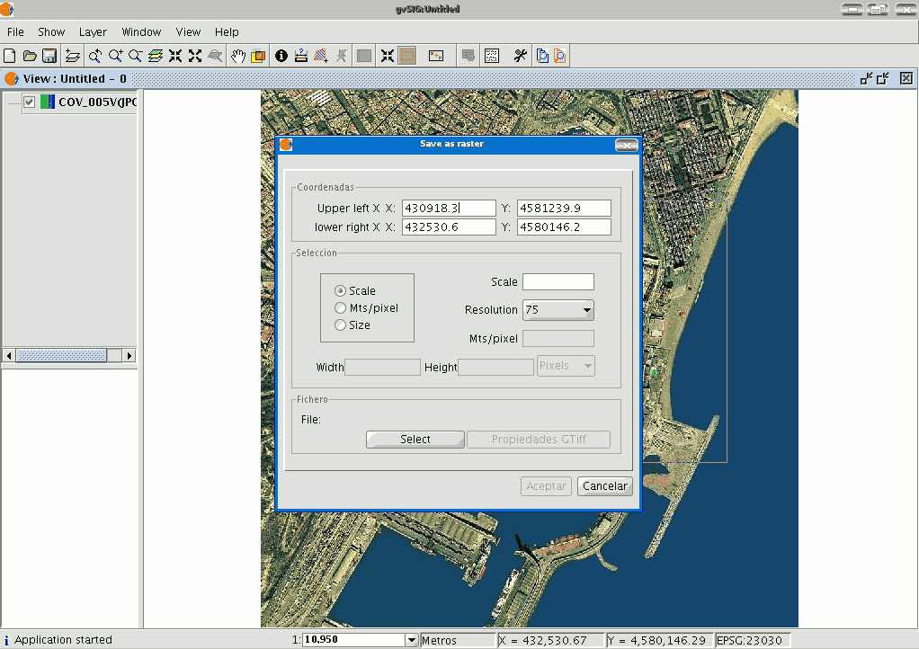Viewport: 919px width, 649px height.
Task: Select the Size radio button
Action: (x=341, y=324)
